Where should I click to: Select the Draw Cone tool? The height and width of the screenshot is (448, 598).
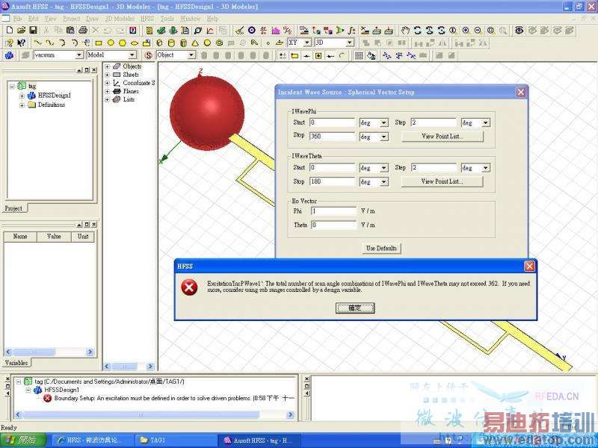point(195,43)
